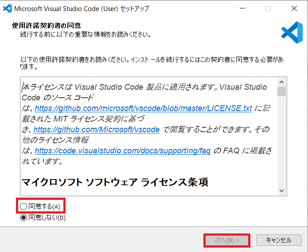
Task: Click the キャンセル button
Action: pyautogui.click(x=279, y=240)
